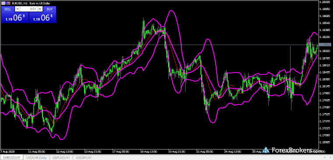The height and width of the screenshot is (160, 333).
Task: Click the 0.01 volume input field
Action: pyautogui.click(x=29, y=9)
